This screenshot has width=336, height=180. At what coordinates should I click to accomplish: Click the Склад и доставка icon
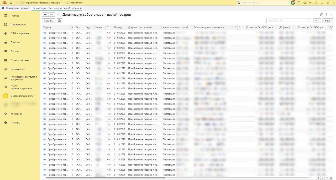click(6, 60)
